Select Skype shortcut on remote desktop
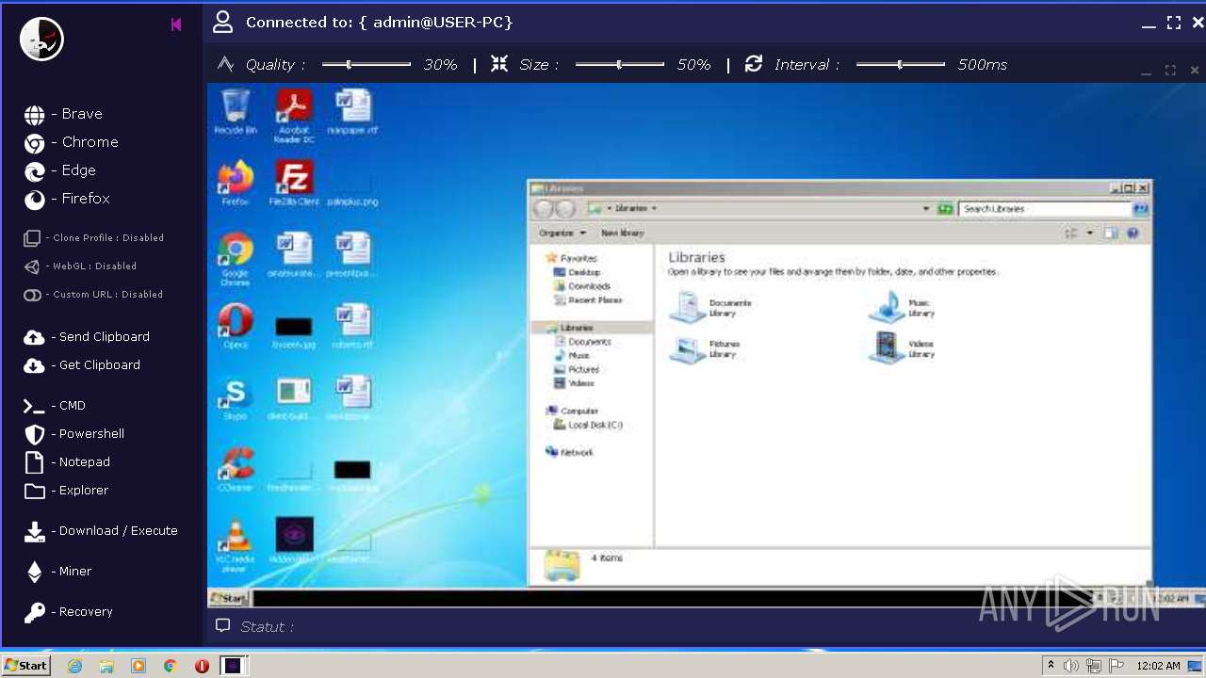The width and height of the screenshot is (1206, 678). point(235,398)
